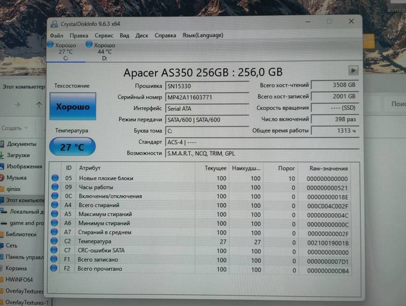
Task: Click status circle for CRC-ошибки SATA
Action: click(55, 250)
